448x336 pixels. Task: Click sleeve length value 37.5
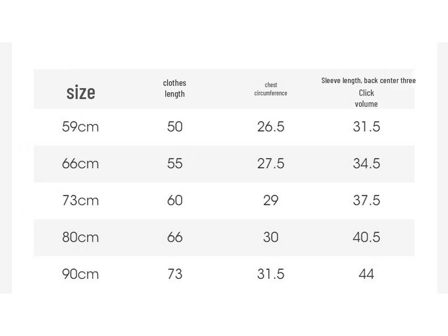[366, 200]
